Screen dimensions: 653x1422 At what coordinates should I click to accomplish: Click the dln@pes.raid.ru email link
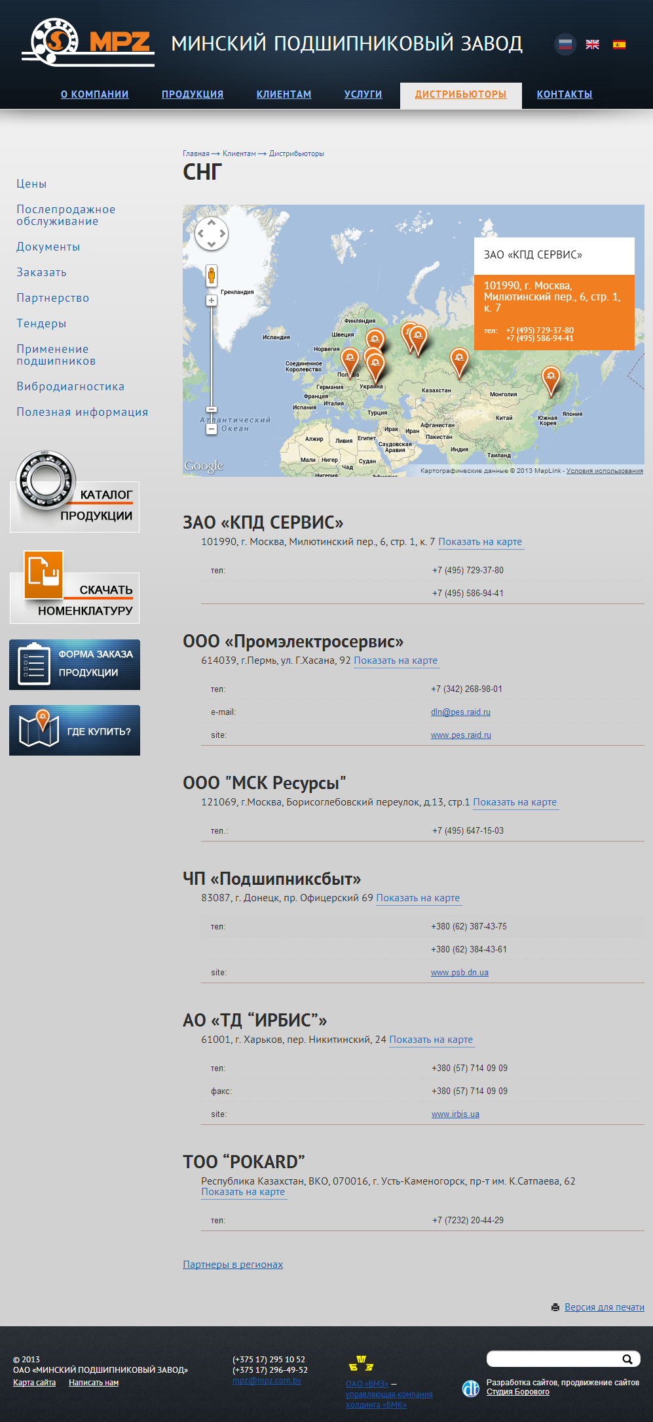(x=460, y=712)
